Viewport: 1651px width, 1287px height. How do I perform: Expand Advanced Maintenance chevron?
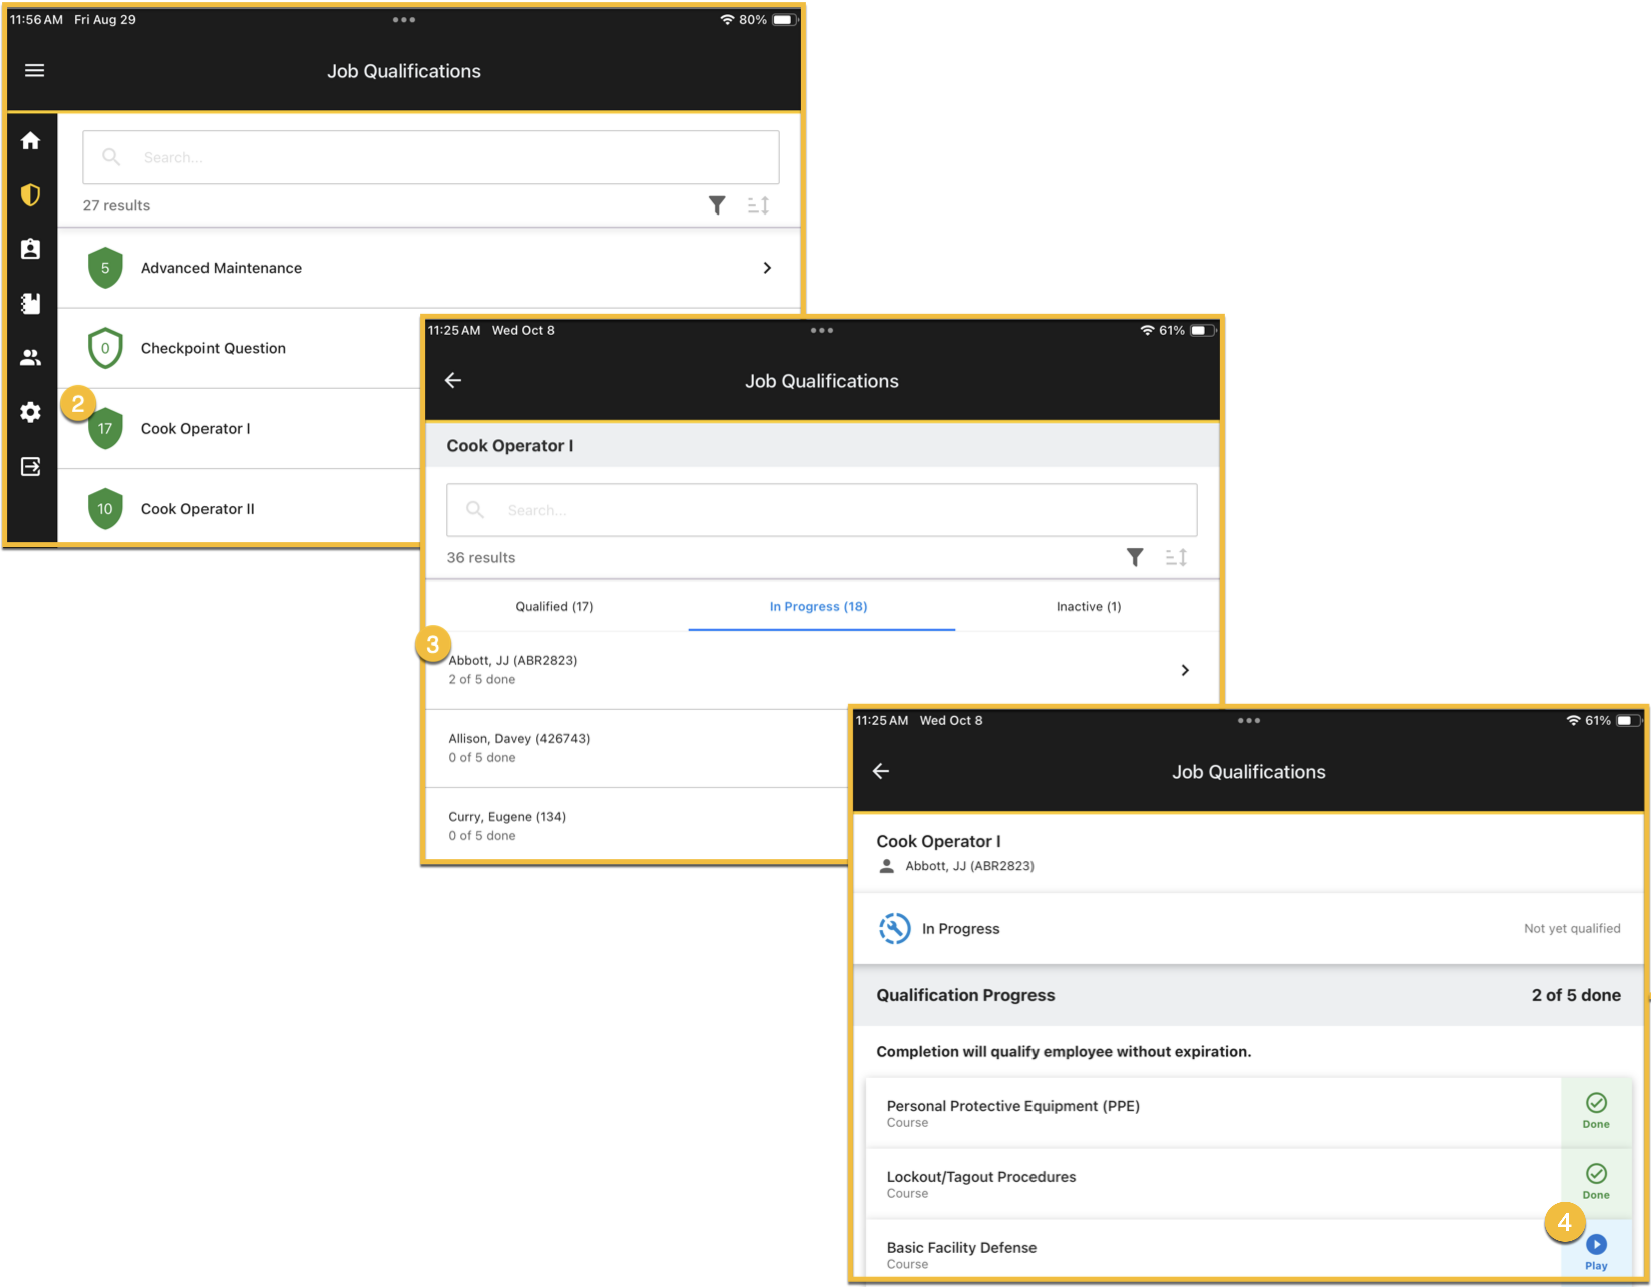click(x=766, y=268)
